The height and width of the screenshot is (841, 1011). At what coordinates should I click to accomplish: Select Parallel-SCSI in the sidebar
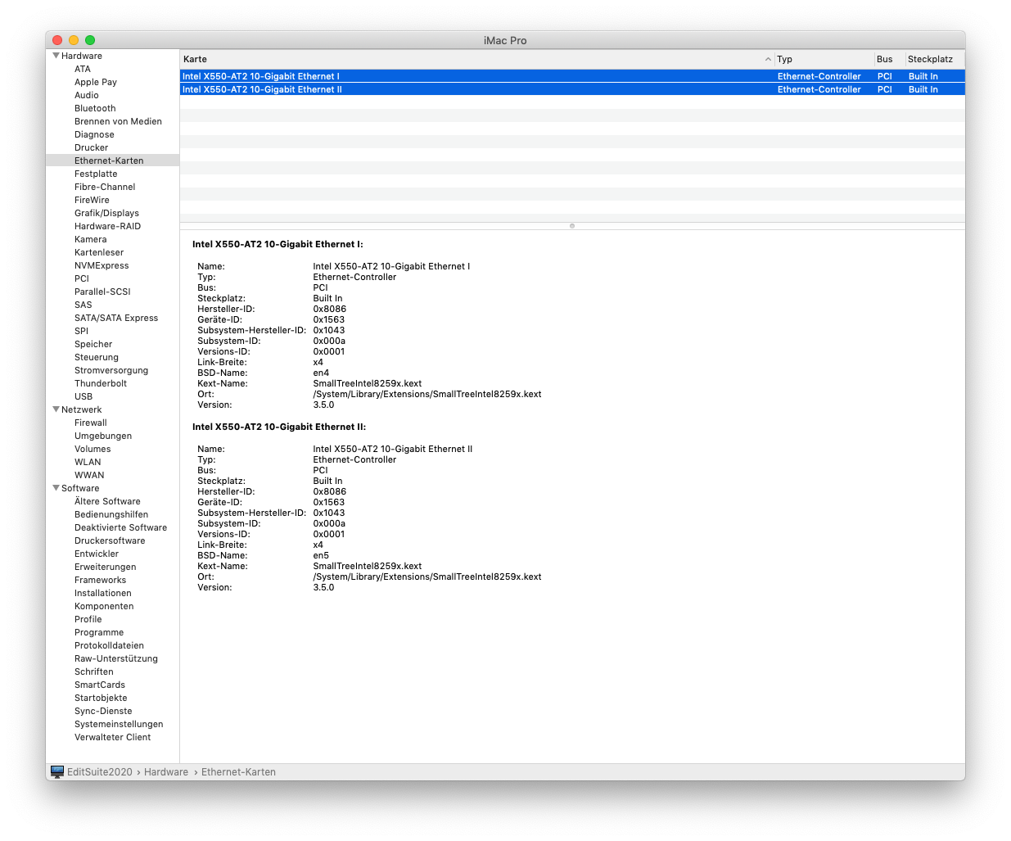pos(102,292)
